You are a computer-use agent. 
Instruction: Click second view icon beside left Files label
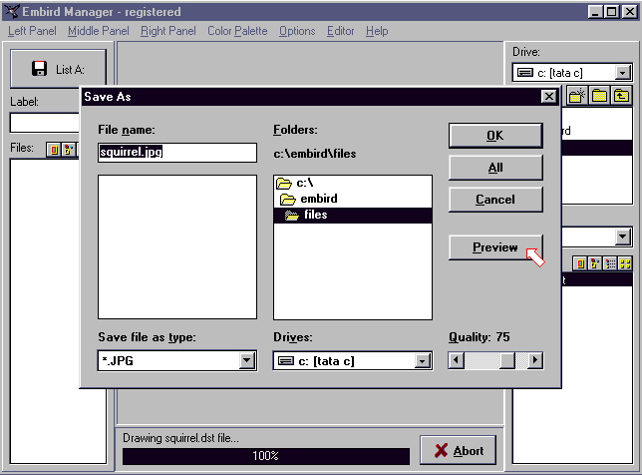point(69,150)
